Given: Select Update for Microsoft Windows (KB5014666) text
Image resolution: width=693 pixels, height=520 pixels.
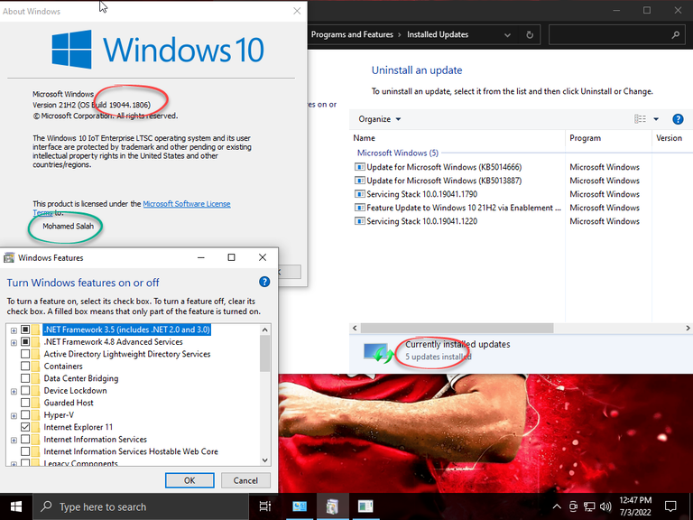Looking at the screenshot, I should pyautogui.click(x=444, y=167).
